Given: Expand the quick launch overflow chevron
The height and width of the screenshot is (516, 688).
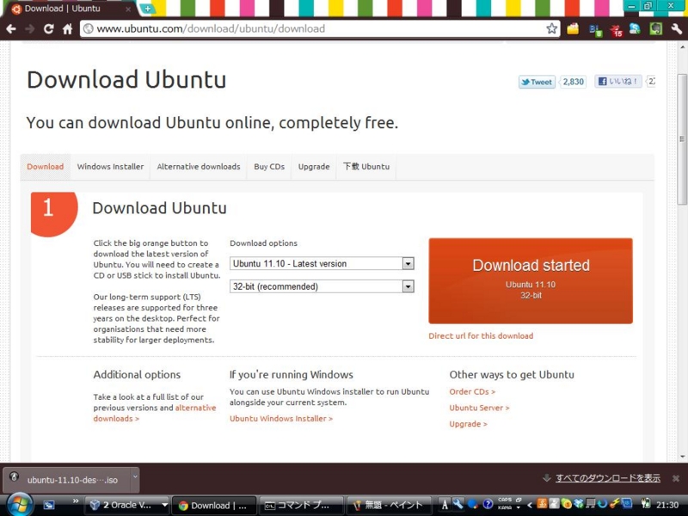Looking at the screenshot, I should 76,501.
